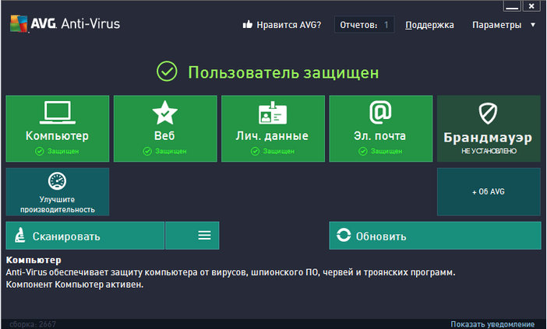Screen dimensions: 547x329
Task: Click сборка: 2667 build text
Action: point(33,324)
